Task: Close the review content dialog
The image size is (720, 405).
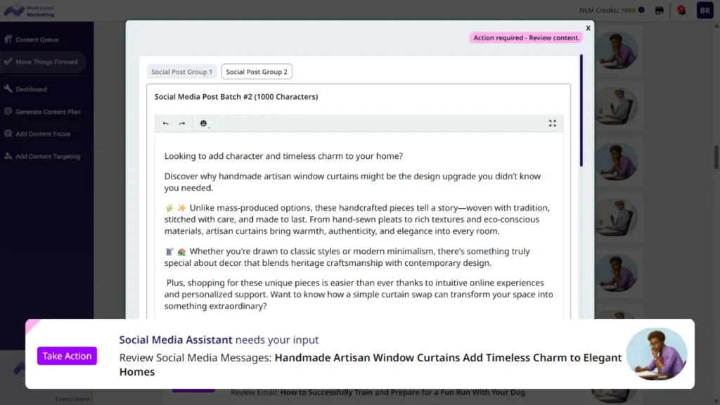Action: coord(588,28)
